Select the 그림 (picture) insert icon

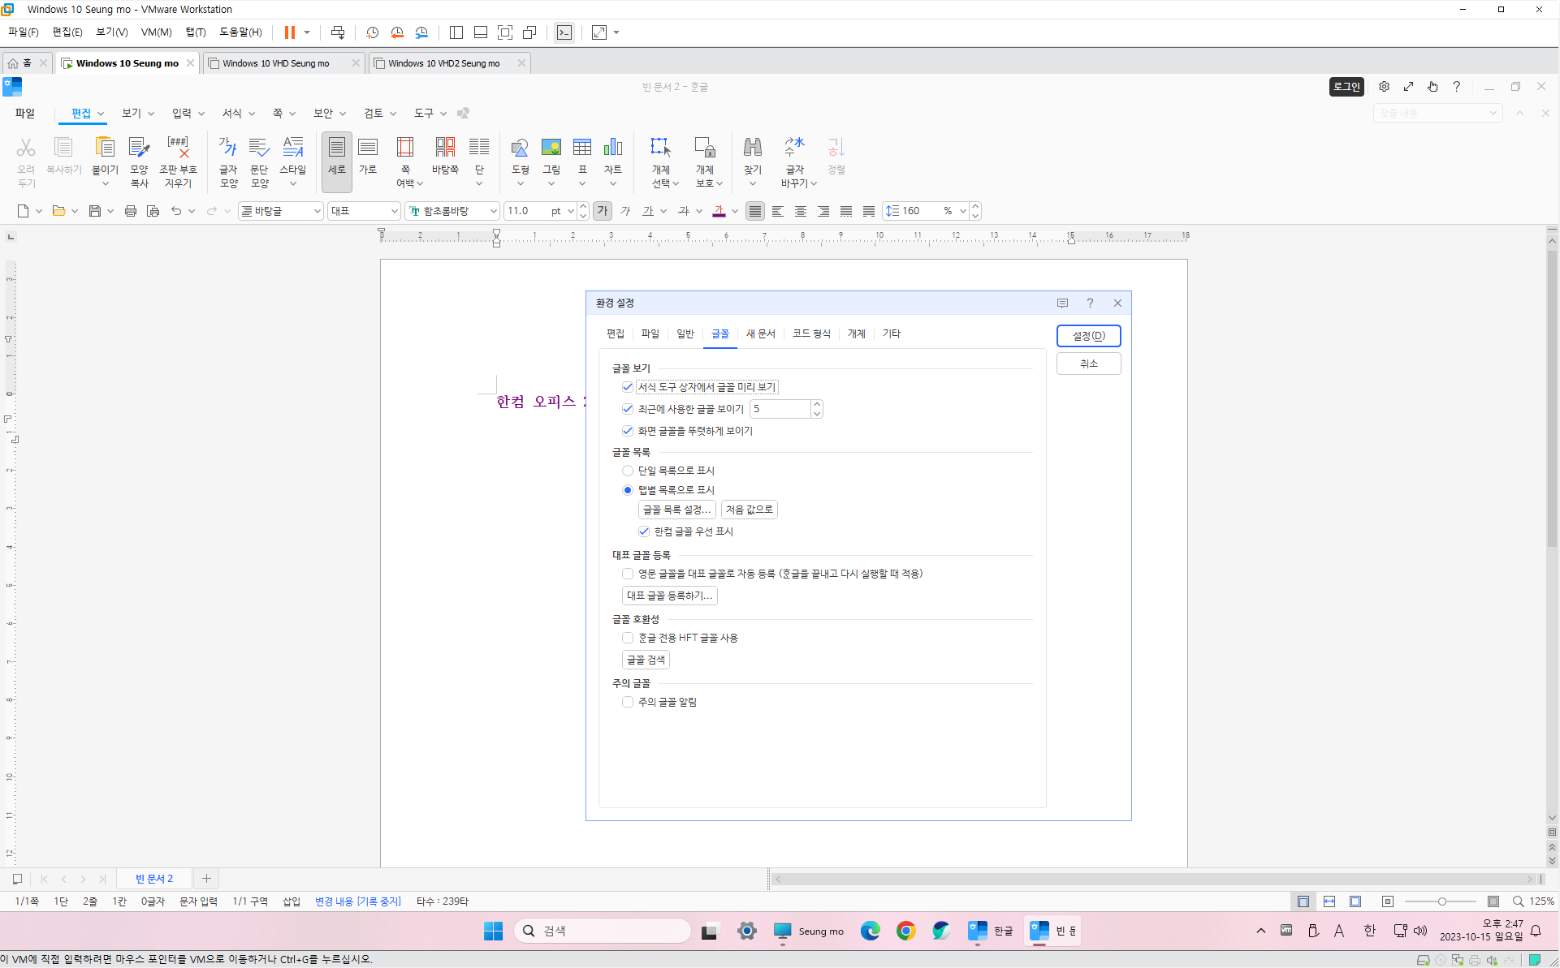point(551,148)
